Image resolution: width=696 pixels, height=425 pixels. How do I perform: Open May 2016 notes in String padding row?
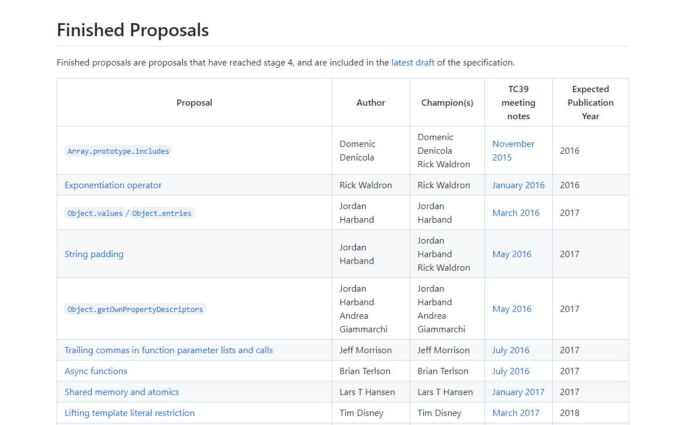(512, 254)
